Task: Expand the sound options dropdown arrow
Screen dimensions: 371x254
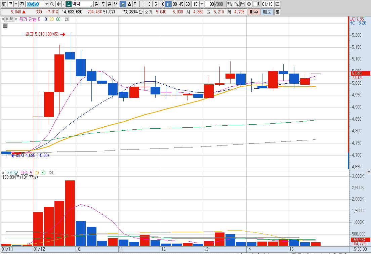Action: pos(63,4)
